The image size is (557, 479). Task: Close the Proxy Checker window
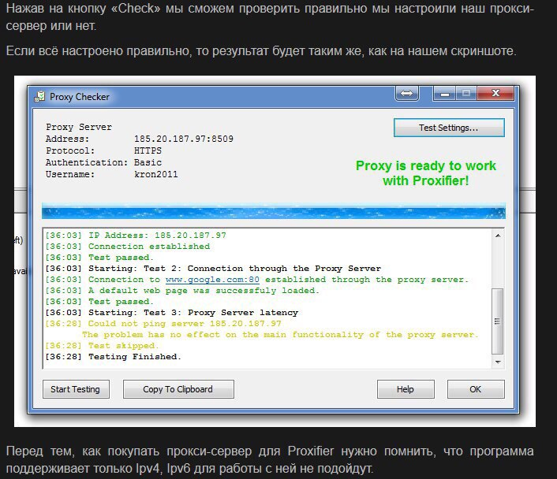[x=495, y=94]
